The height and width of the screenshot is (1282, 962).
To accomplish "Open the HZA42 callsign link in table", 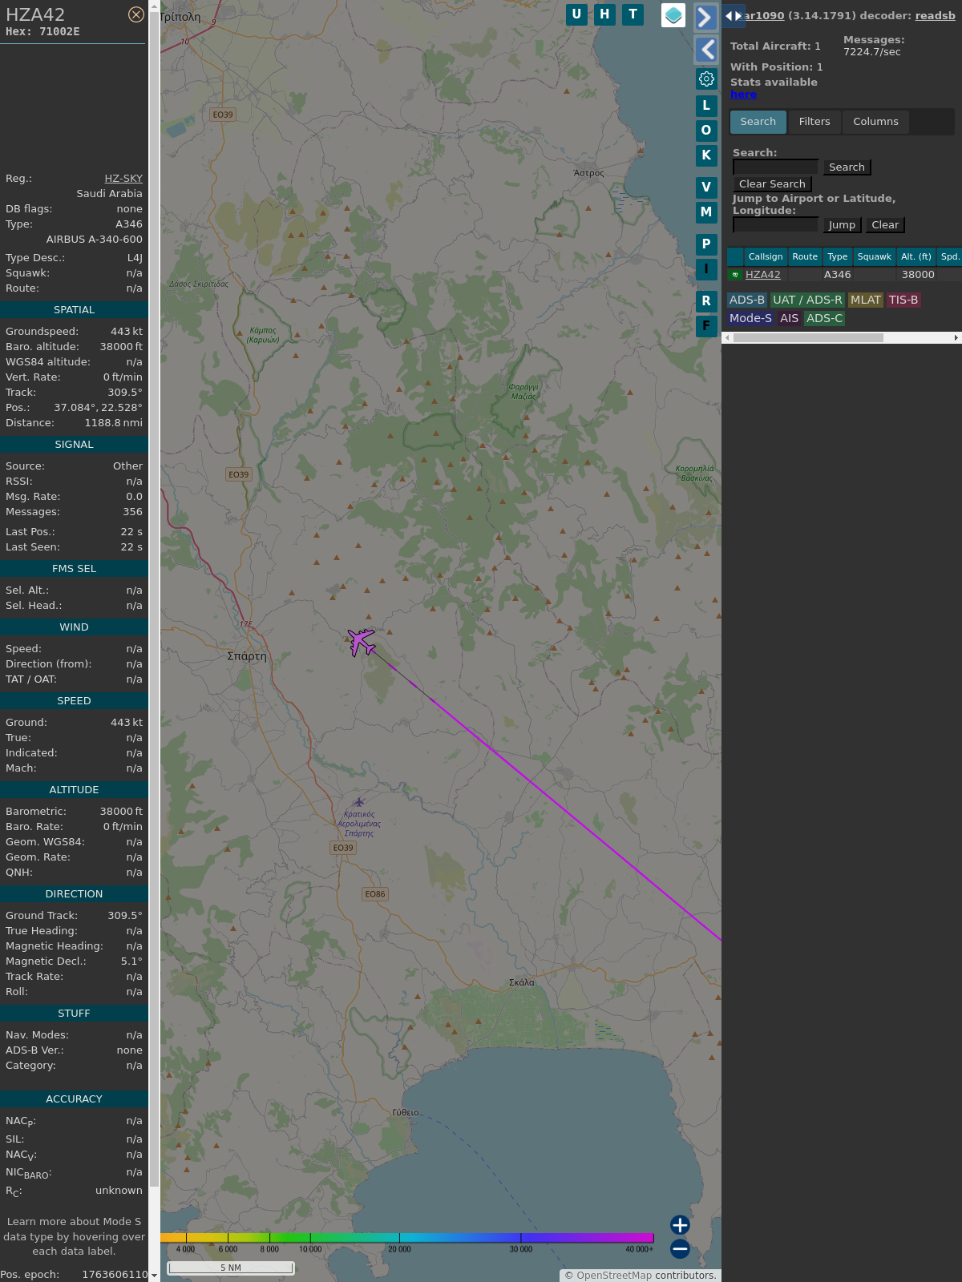I will pyautogui.click(x=762, y=274).
